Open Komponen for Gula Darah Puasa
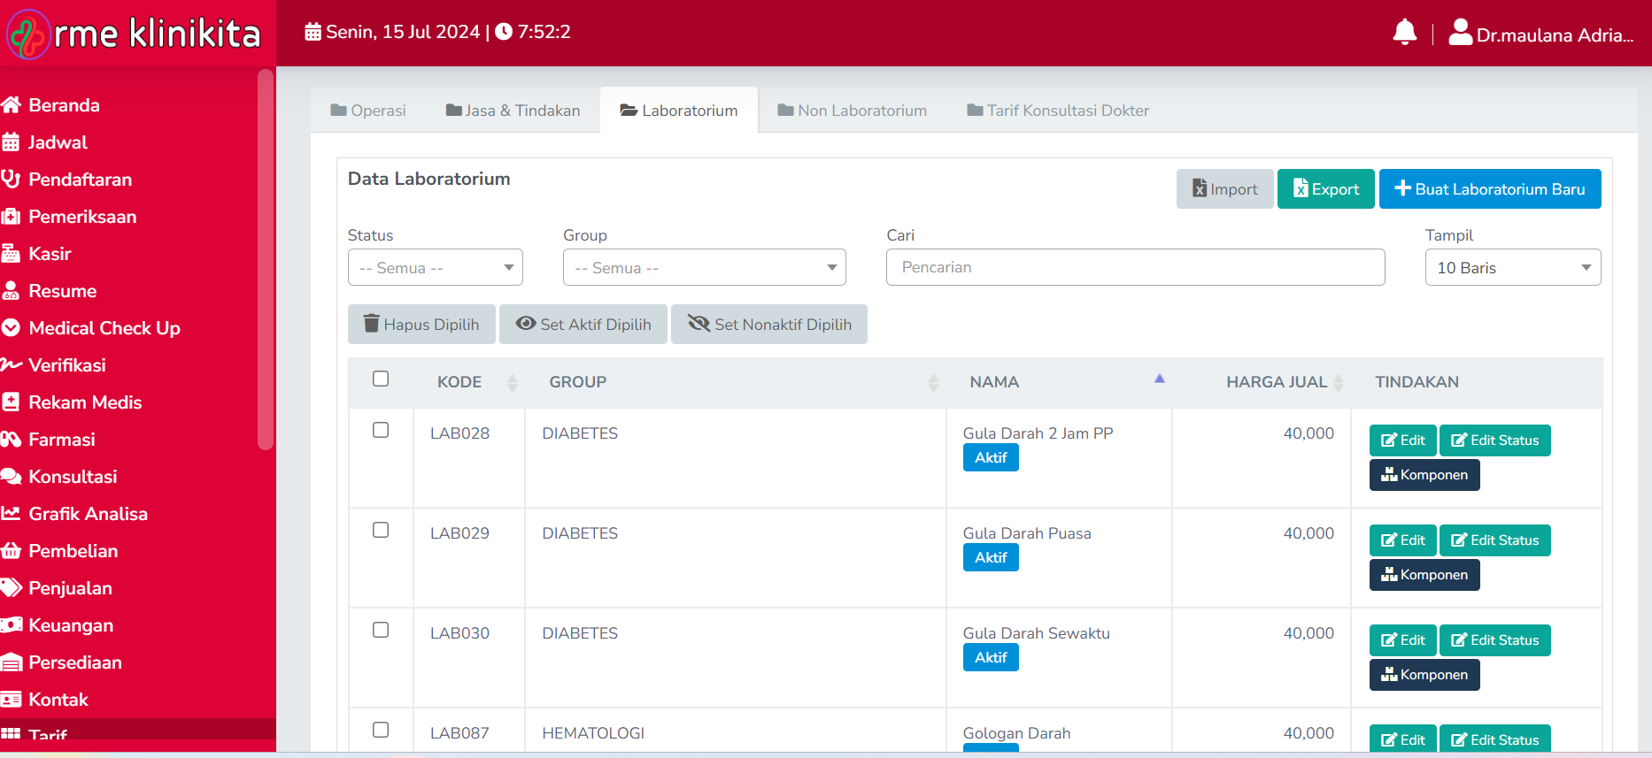This screenshot has width=1652, height=758. pyautogui.click(x=1424, y=575)
